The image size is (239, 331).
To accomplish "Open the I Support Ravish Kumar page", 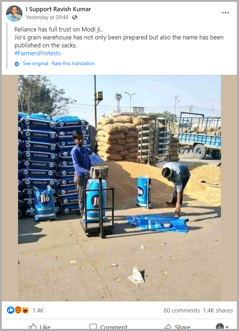I will coord(58,9).
